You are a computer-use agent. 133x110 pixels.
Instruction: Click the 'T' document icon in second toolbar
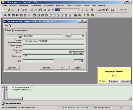pyautogui.click(x=50, y=15)
